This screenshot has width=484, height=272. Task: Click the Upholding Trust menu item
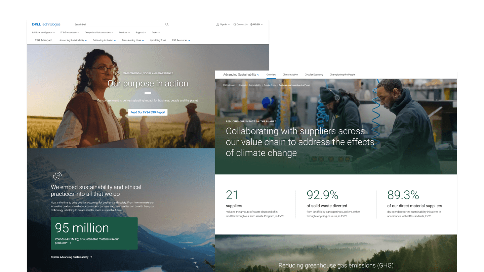(158, 40)
